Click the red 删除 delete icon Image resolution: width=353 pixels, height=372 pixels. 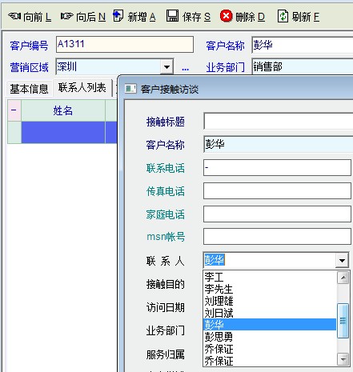pos(226,16)
